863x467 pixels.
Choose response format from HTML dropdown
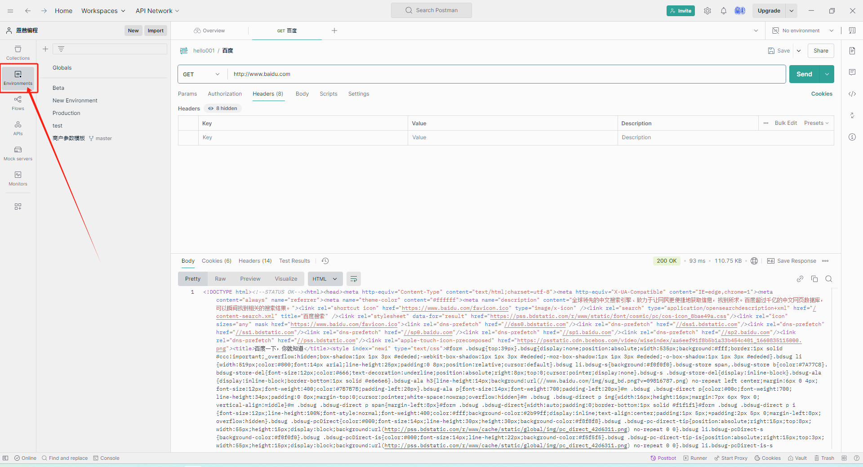pyautogui.click(x=325, y=279)
